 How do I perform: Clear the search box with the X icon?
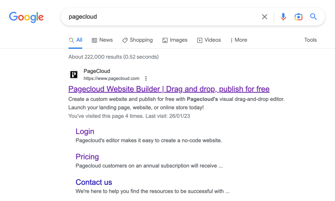[x=265, y=17]
